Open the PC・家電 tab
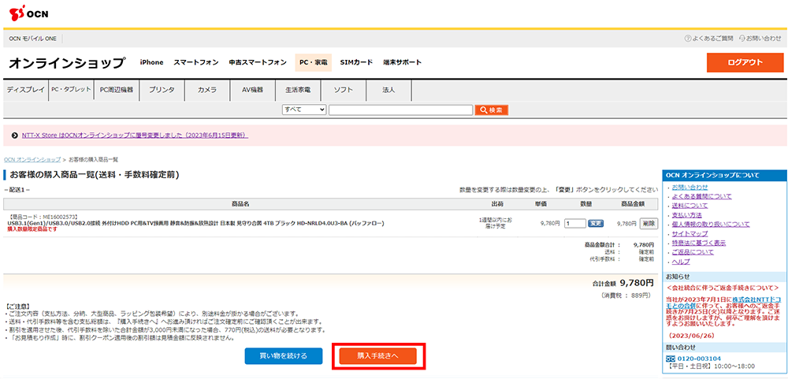788x379 pixels. 313,62
